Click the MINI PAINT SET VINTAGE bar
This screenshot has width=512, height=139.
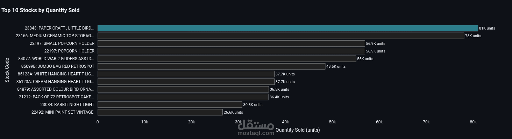coord(160,112)
